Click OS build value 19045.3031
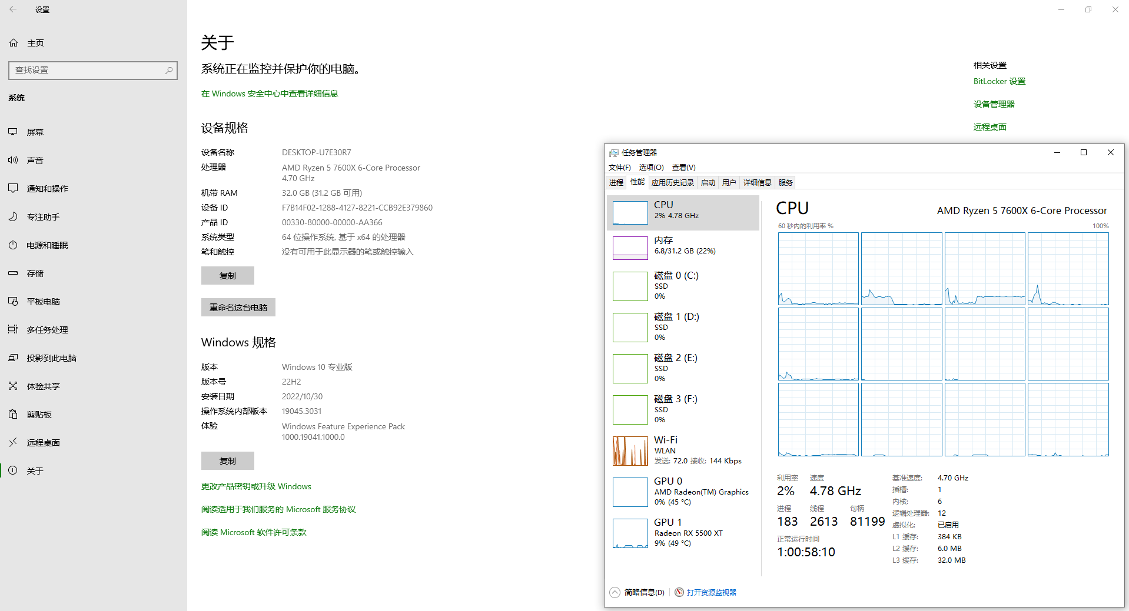The width and height of the screenshot is (1129, 611). point(301,411)
